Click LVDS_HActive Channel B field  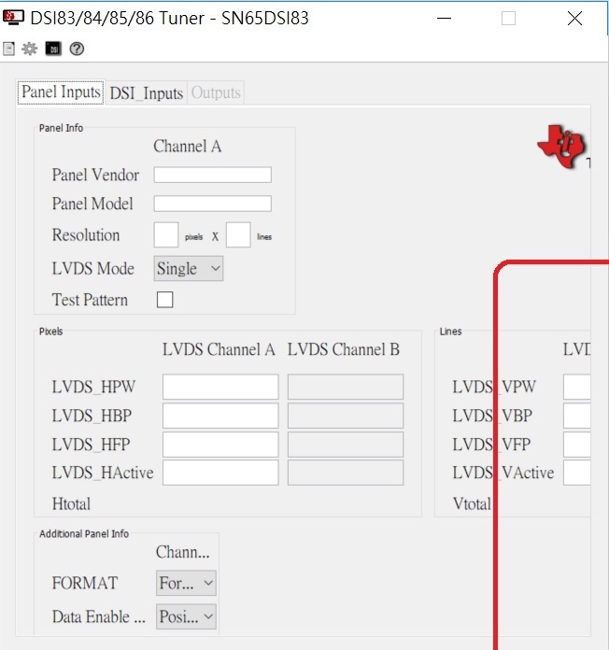[x=346, y=473]
